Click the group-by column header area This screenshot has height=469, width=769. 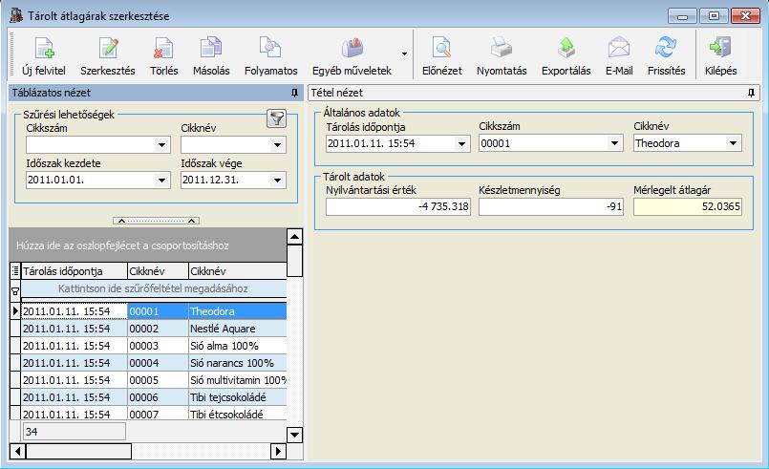[148, 245]
